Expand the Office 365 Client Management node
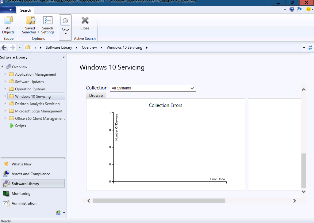Screen dimensions: 314x223 point(5,118)
